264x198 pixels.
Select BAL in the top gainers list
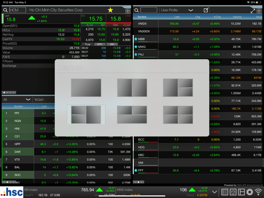[66, 167]
